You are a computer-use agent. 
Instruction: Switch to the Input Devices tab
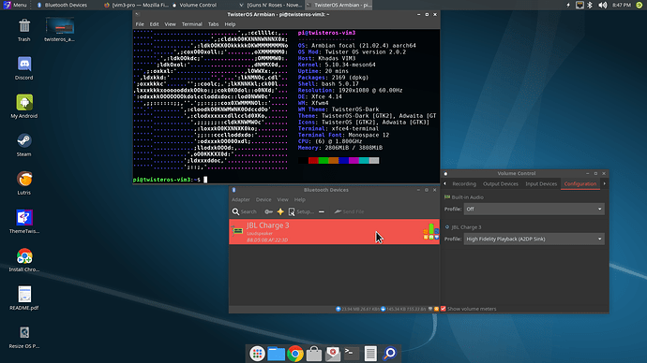point(541,184)
